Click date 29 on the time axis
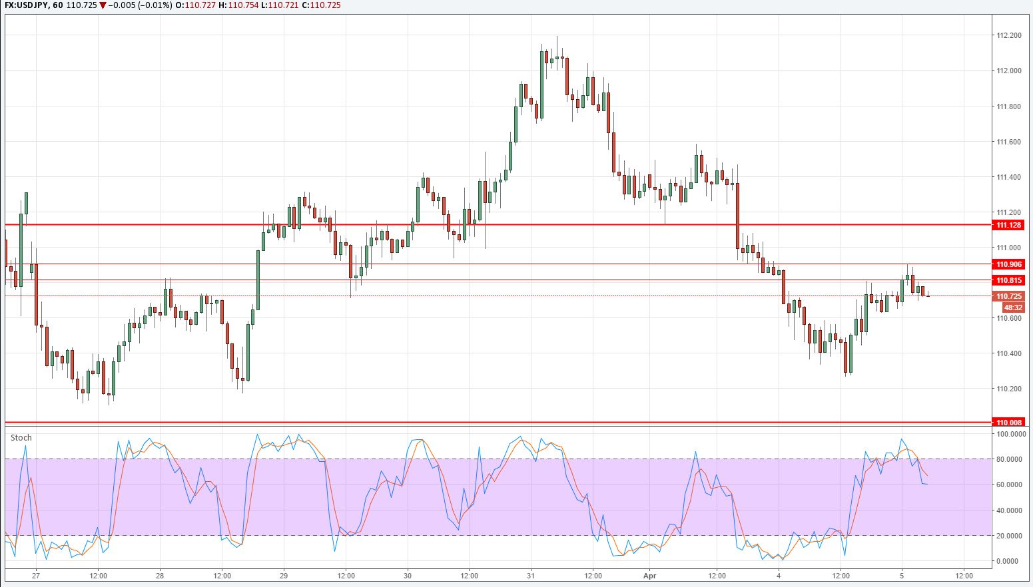Screen dimensions: 1033x587 point(284,576)
